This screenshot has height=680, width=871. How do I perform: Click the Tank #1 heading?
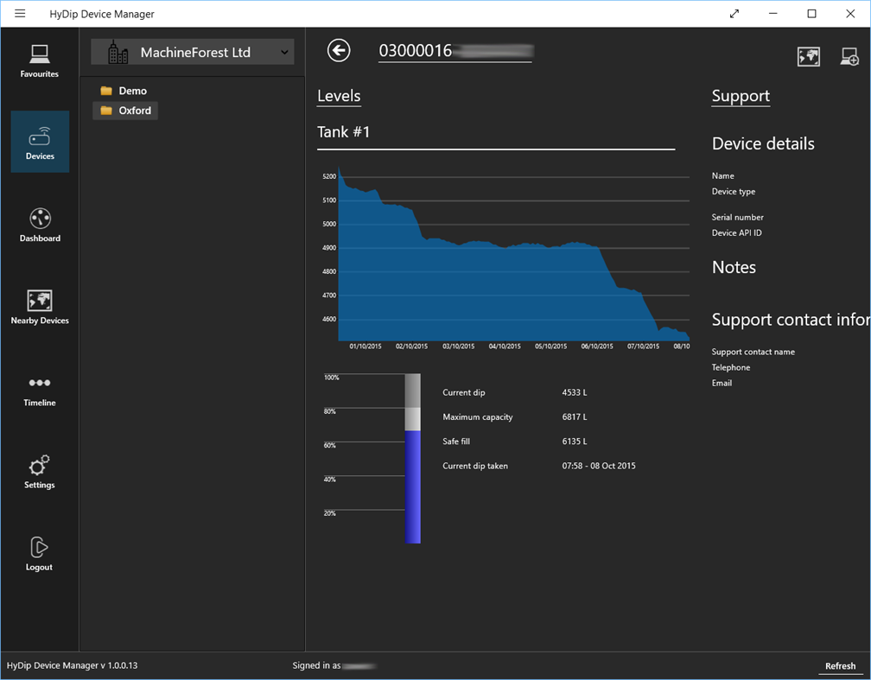[x=343, y=131]
